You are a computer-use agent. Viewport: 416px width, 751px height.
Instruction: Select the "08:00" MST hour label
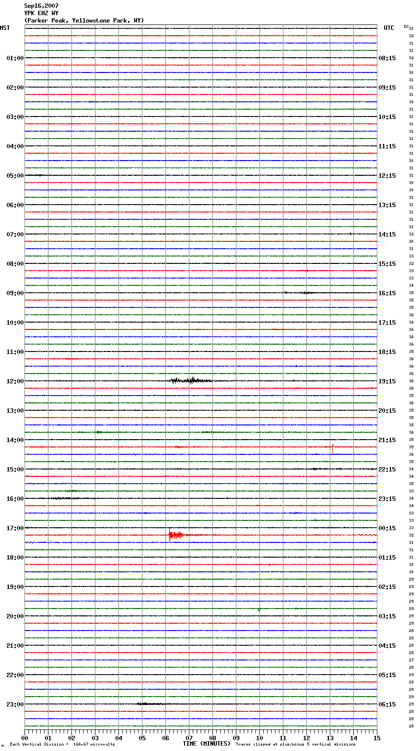(x=15, y=264)
